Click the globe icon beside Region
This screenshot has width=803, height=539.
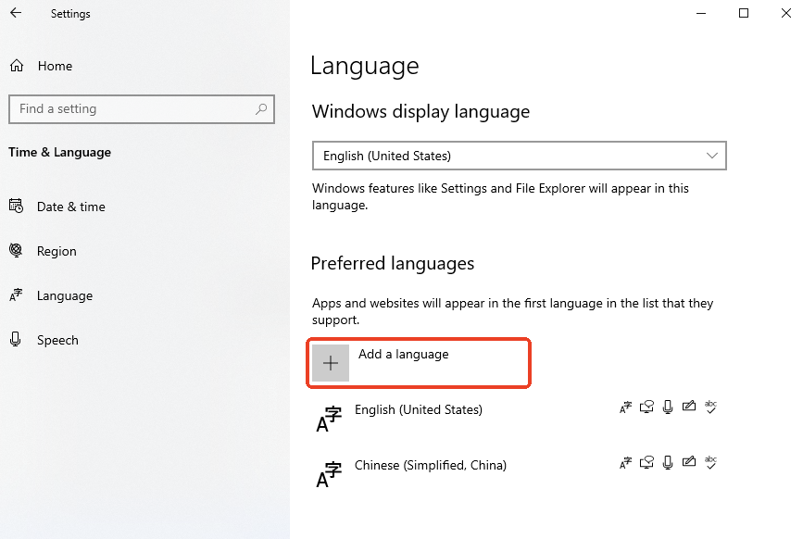coord(17,250)
